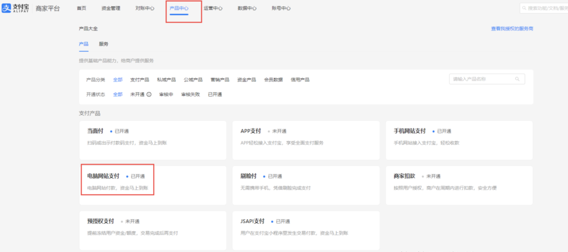Open 运营中心 from the top bar
The image size is (568, 252).
tap(213, 8)
